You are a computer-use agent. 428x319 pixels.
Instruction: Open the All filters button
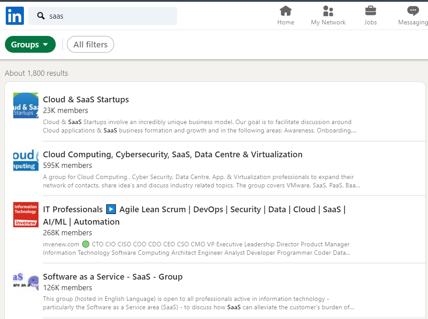click(90, 44)
